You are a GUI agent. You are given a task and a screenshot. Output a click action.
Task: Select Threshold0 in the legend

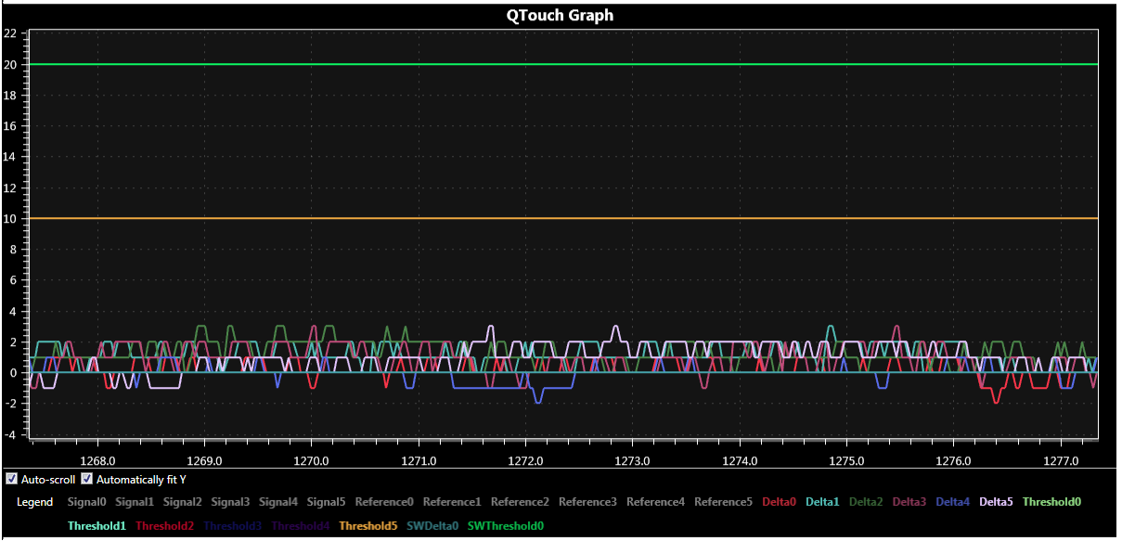coord(1051,502)
